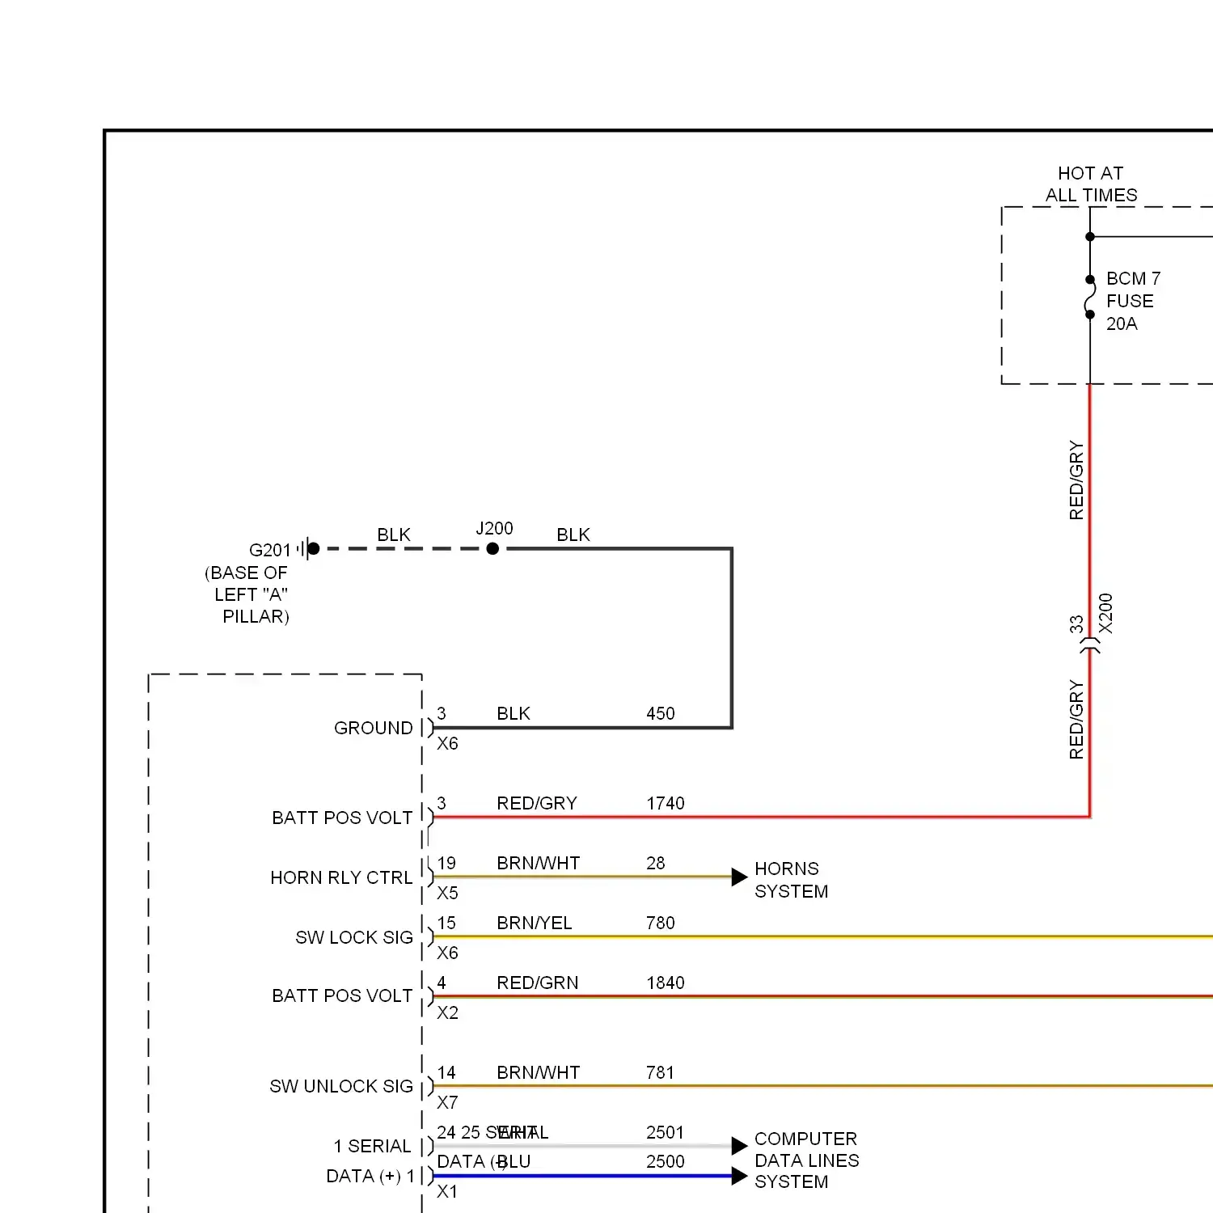Click the BLK label on circuit 450
Viewport: 1213px width, 1213px height.
(x=514, y=713)
